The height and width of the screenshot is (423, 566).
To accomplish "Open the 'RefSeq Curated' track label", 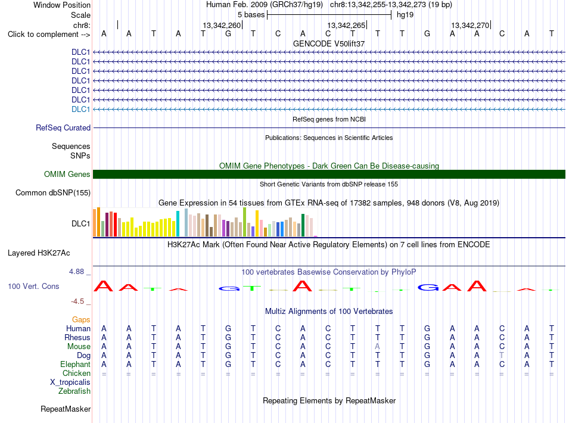I will (x=63, y=127).
